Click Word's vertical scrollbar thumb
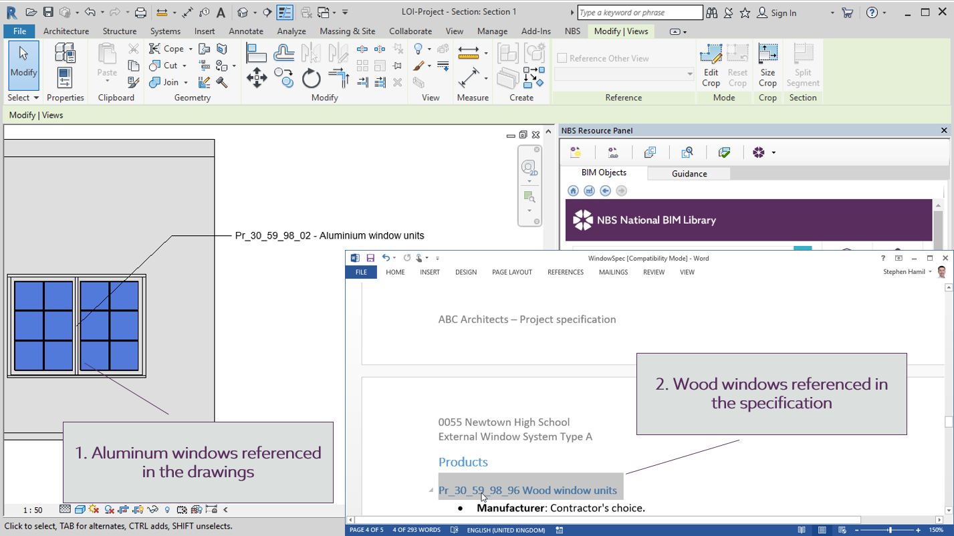This screenshot has height=536, width=954. [x=948, y=422]
